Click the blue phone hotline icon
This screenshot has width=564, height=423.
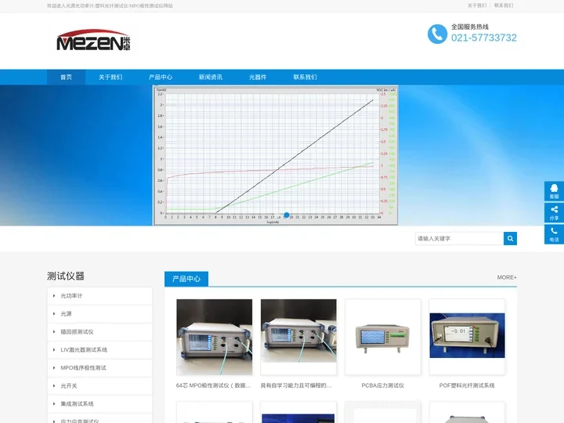click(x=437, y=34)
